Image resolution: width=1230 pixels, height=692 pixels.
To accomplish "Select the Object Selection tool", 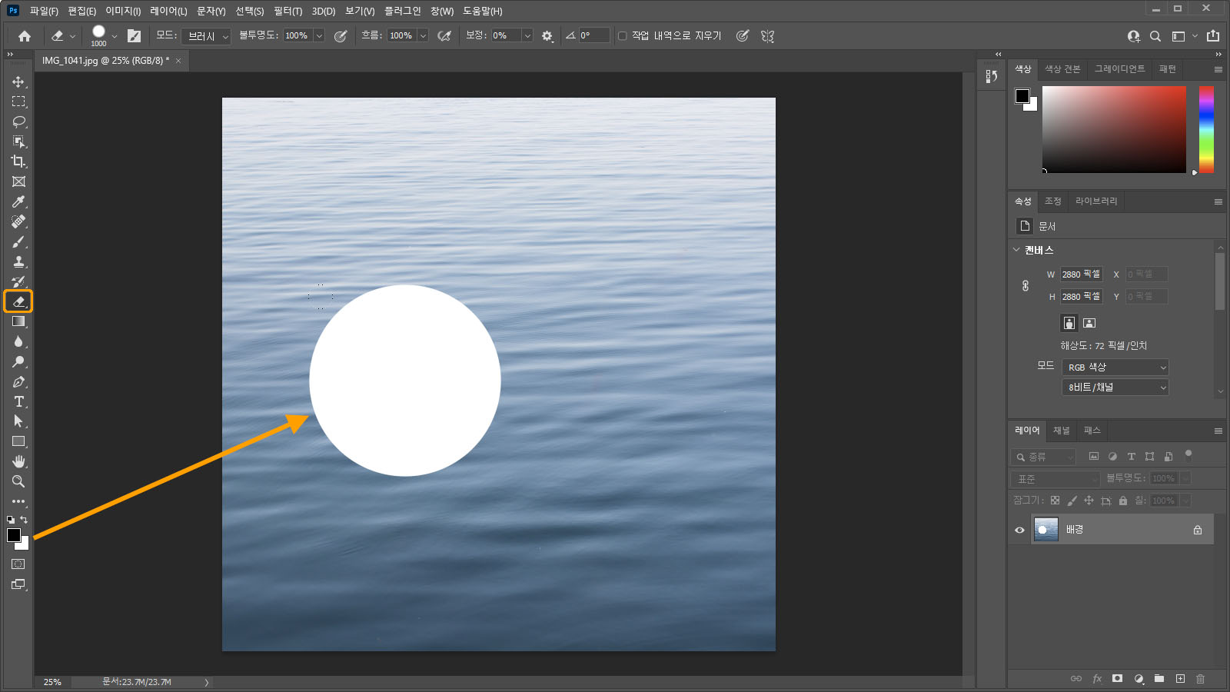I will [x=18, y=141].
